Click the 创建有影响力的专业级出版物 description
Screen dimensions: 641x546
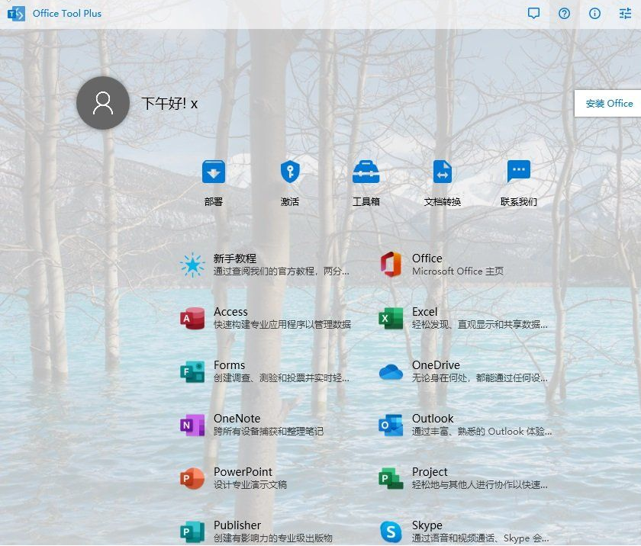point(273,538)
